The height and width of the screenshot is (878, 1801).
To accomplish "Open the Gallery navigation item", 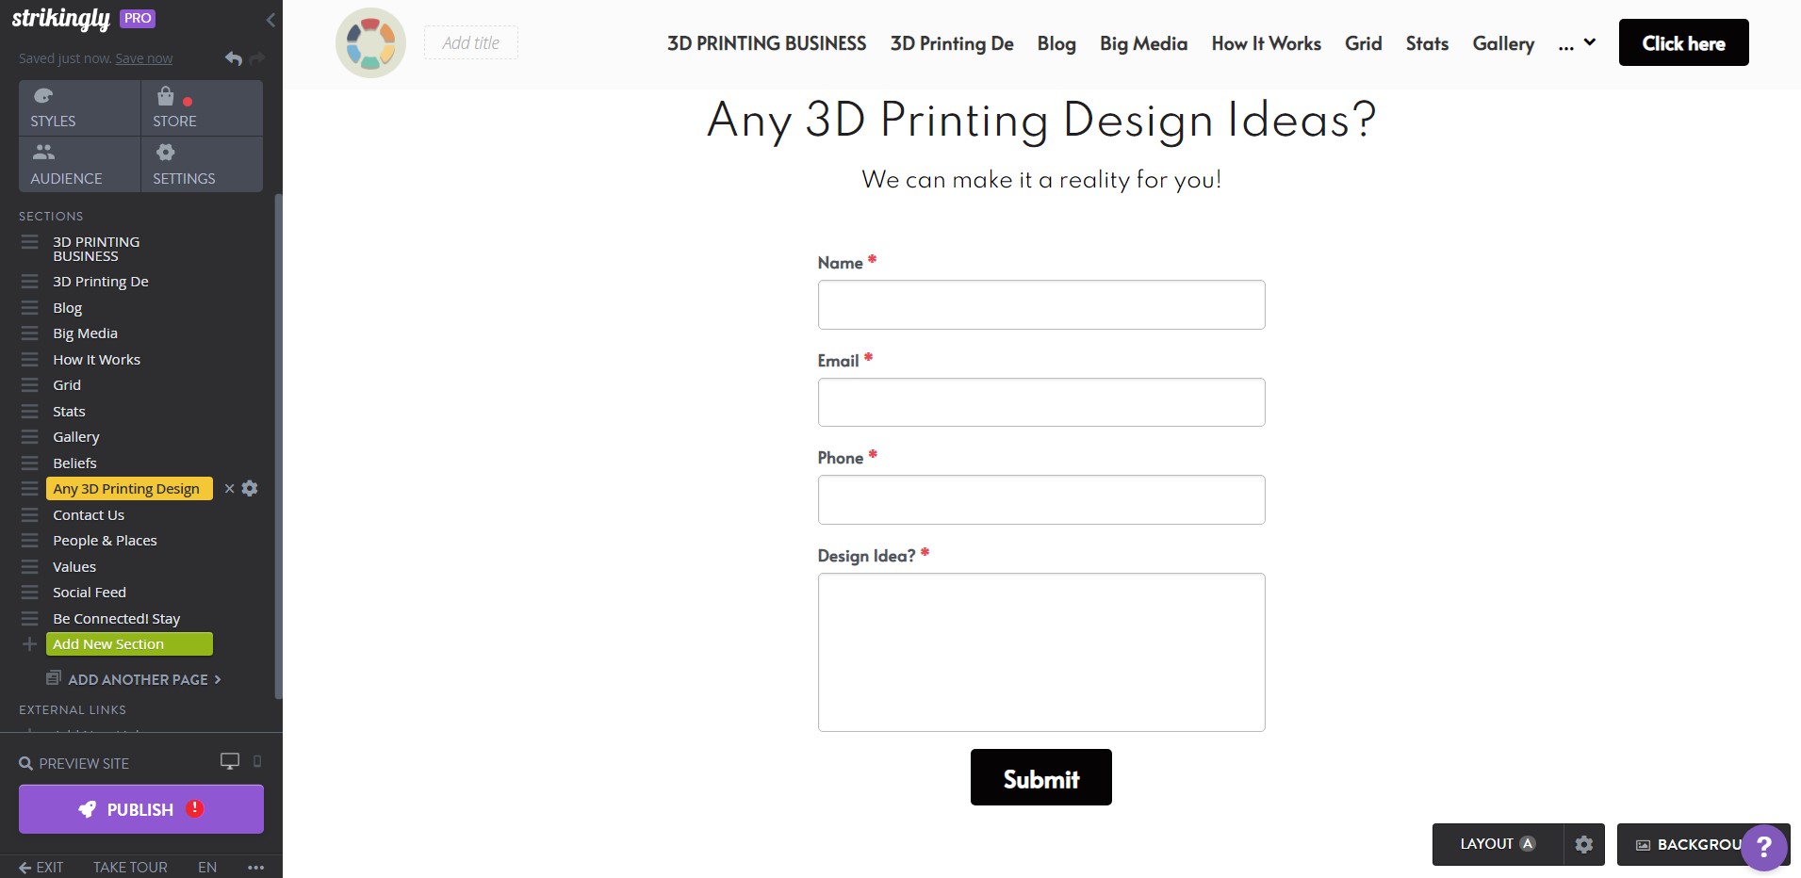I will click(x=1502, y=43).
